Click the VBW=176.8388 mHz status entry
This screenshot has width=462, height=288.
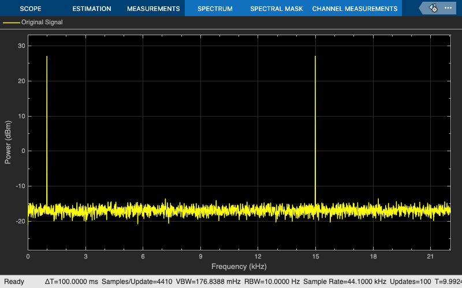tap(208, 282)
